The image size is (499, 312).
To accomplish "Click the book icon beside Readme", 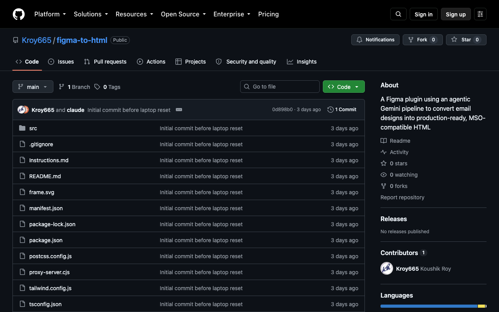I will click(384, 141).
